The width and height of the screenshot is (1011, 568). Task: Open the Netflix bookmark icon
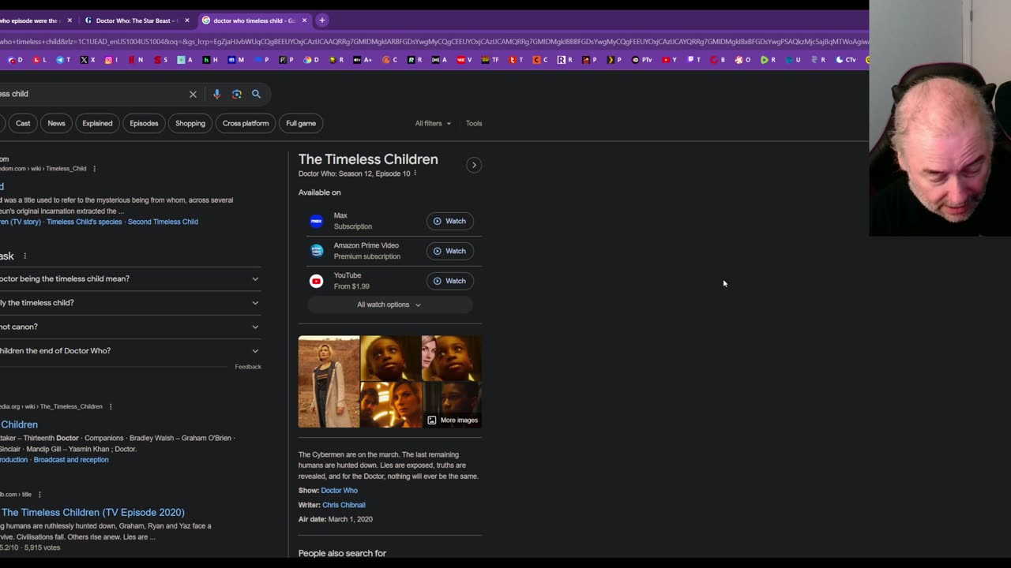click(x=135, y=59)
